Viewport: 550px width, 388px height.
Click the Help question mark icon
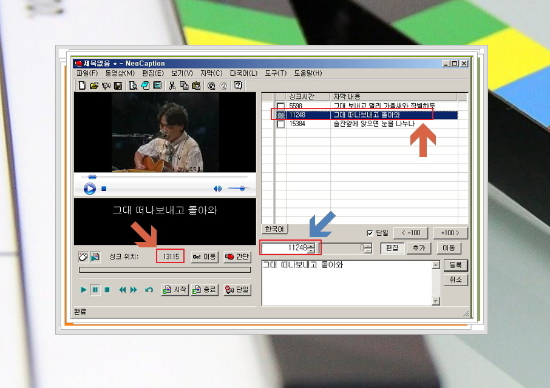tap(239, 85)
